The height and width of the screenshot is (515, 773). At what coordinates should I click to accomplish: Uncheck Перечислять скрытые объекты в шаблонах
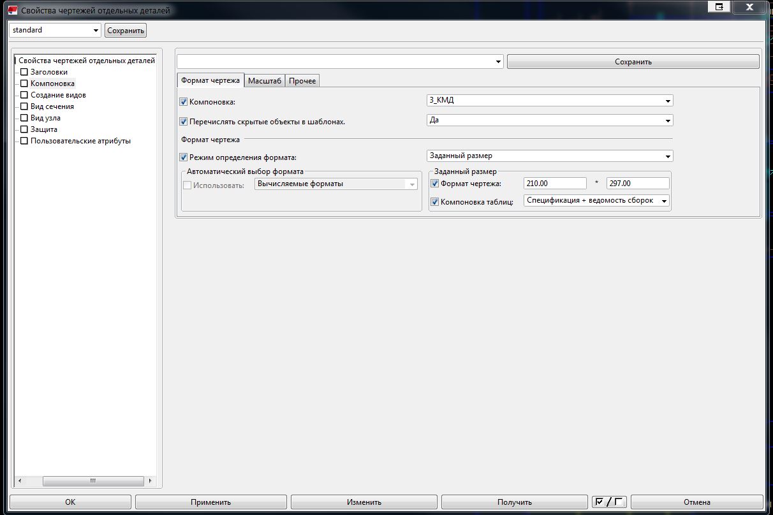click(184, 121)
